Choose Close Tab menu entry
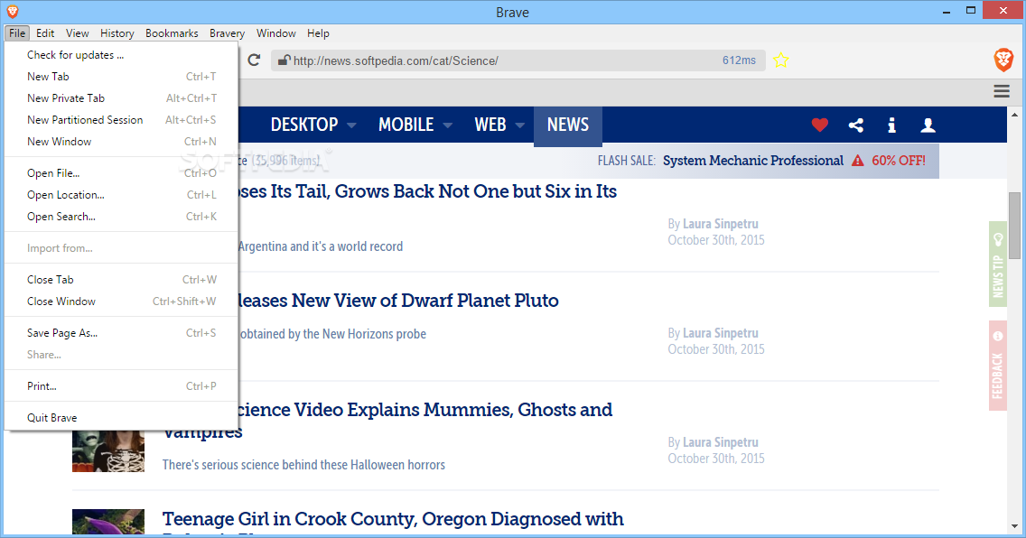The height and width of the screenshot is (538, 1026). (x=121, y=279)
